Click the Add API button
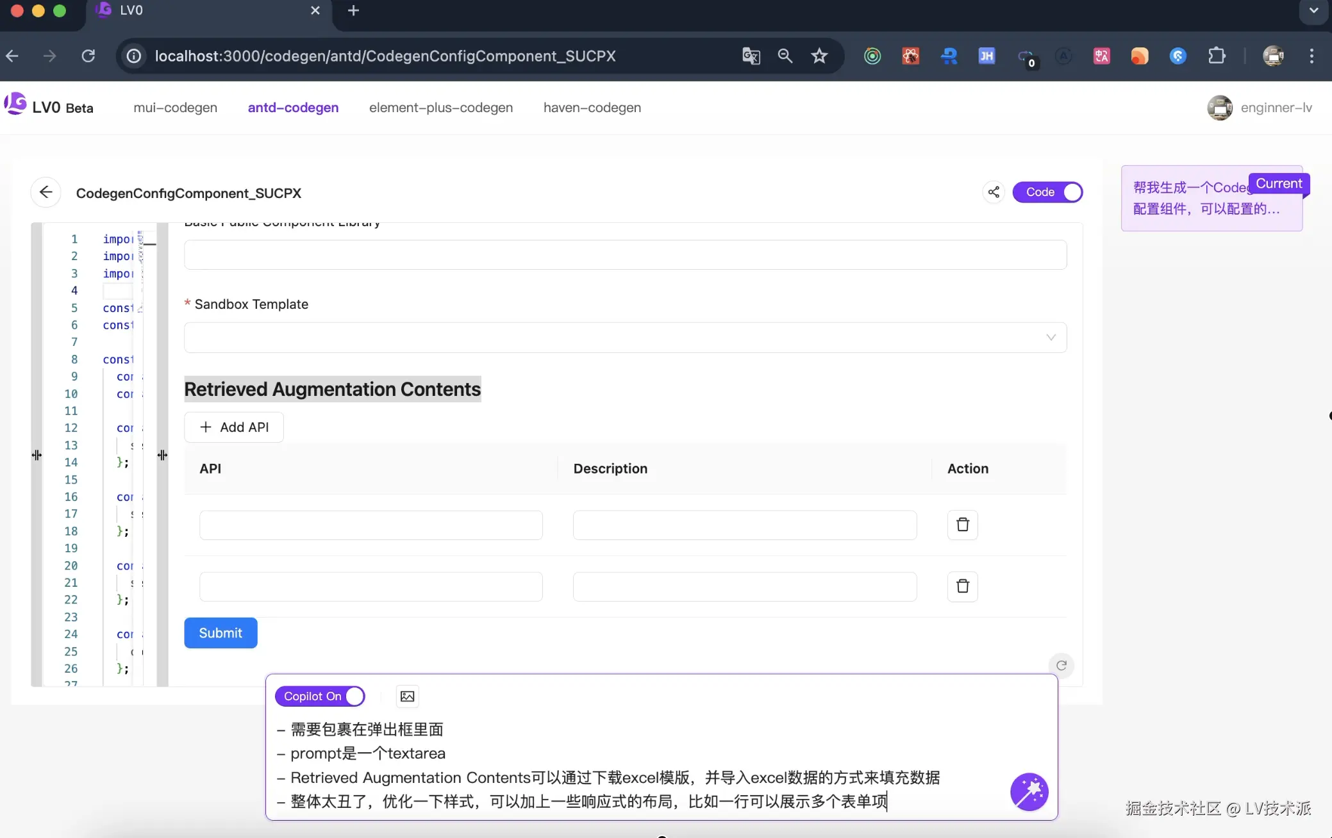This screenshot has width=1332, height=838. coord(234,427)
